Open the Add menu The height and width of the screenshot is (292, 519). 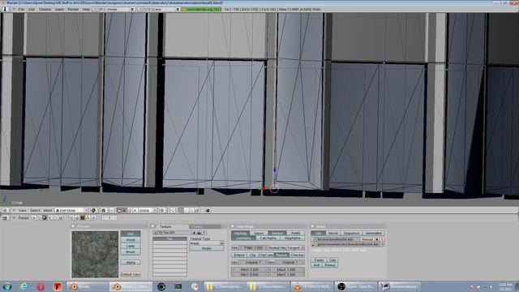pos(32,9)
